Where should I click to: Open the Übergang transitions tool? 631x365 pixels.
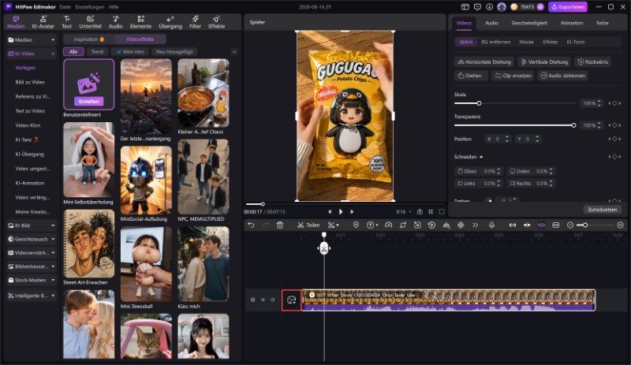[x=170, y=22]
